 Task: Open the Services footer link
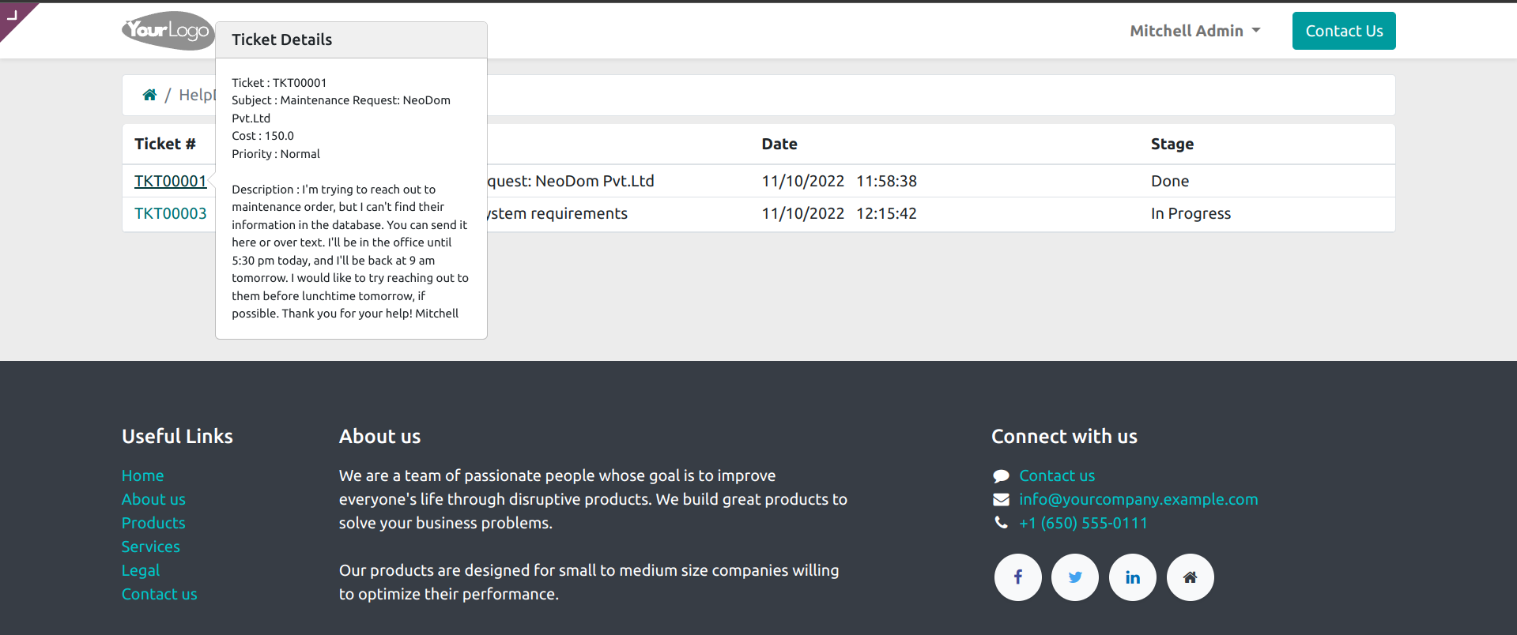(x=150, y=547)
